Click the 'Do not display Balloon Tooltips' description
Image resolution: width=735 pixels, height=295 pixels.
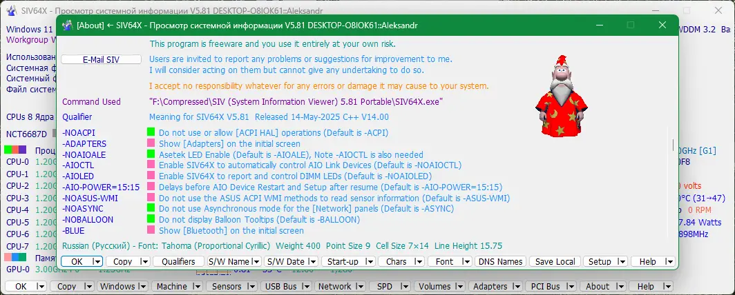coord(259,219)
